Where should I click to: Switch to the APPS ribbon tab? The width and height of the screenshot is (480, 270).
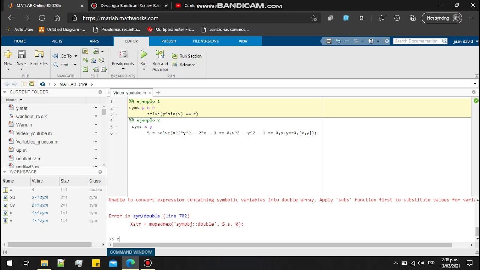[x=94, y=41]
